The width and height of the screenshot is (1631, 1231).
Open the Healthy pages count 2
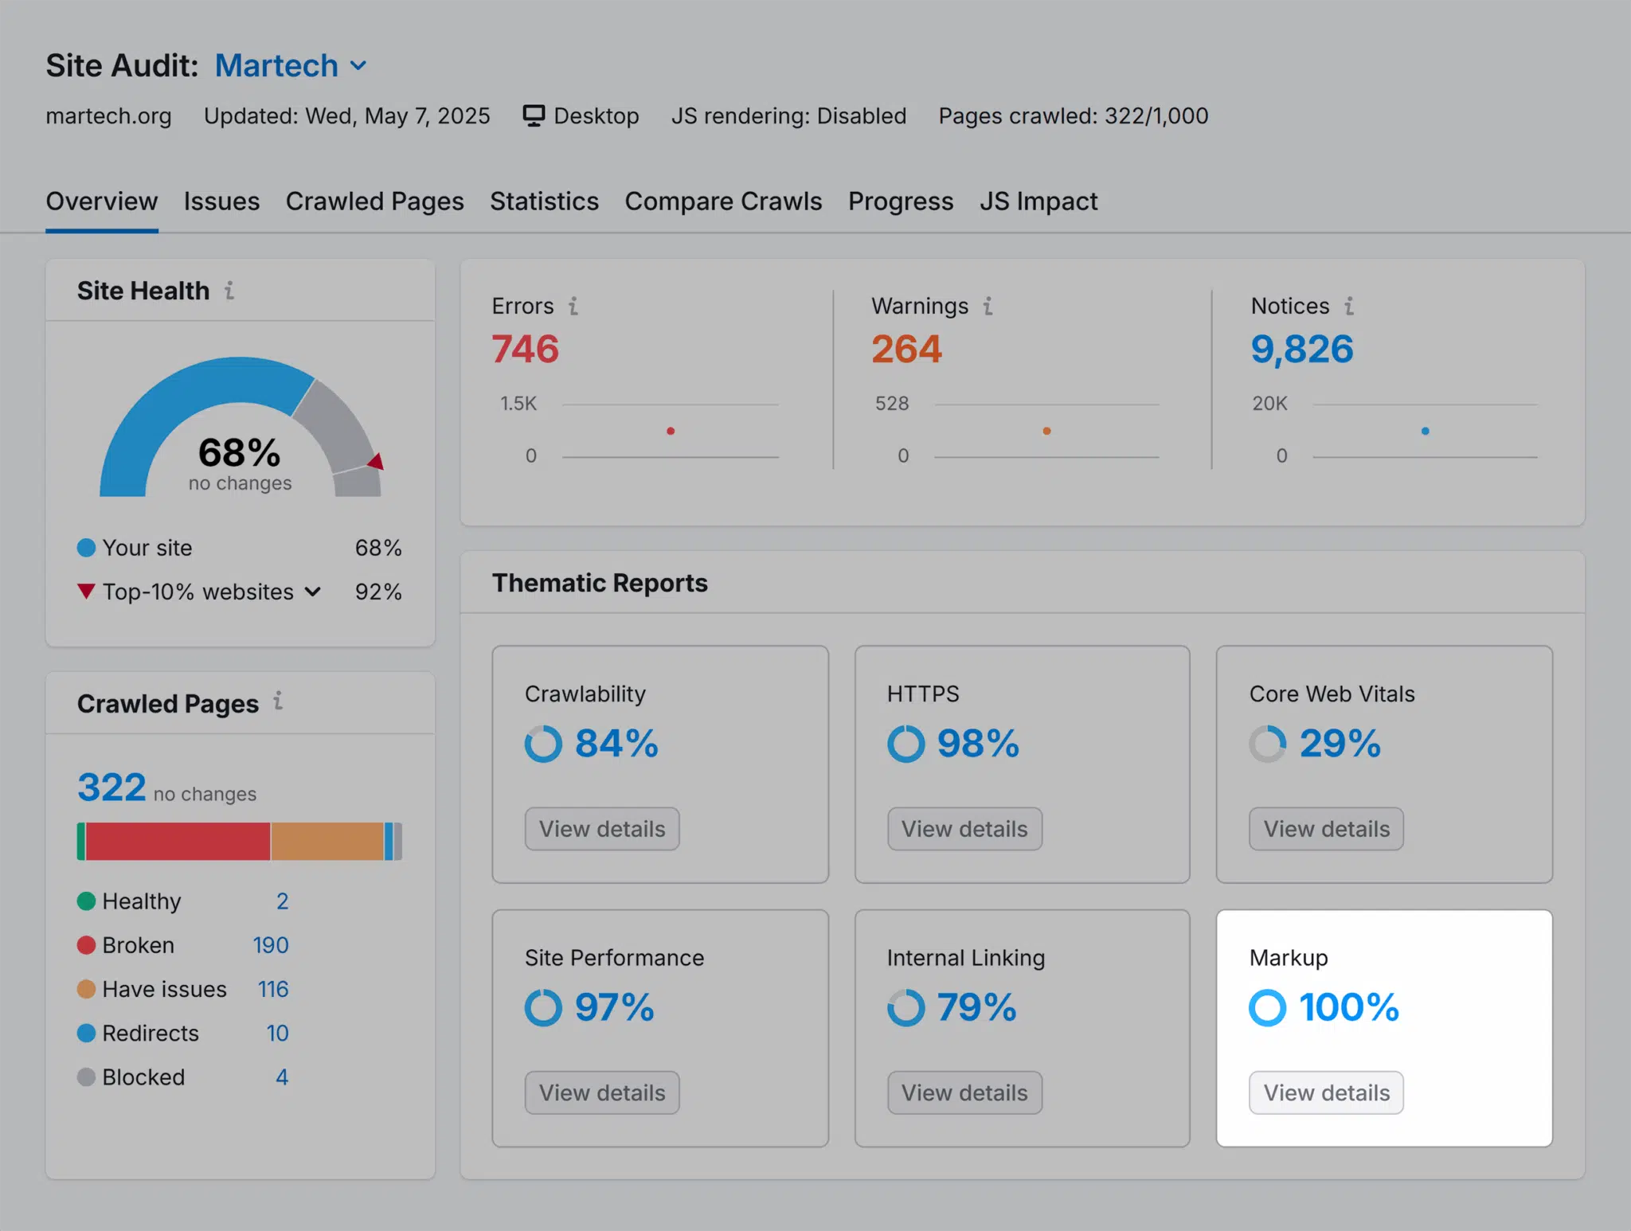click(282, 901)
